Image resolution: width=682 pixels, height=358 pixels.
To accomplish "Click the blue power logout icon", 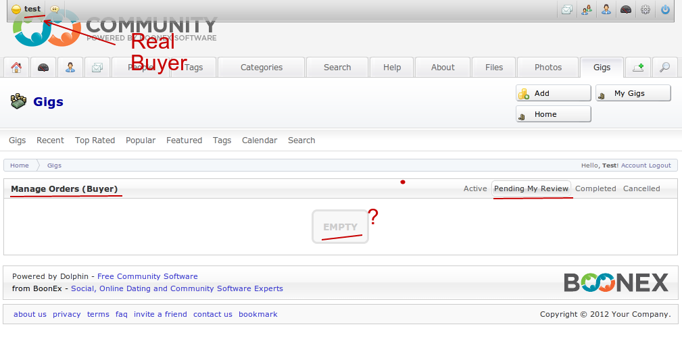I will pyautogui.click(x=665, y=9).
